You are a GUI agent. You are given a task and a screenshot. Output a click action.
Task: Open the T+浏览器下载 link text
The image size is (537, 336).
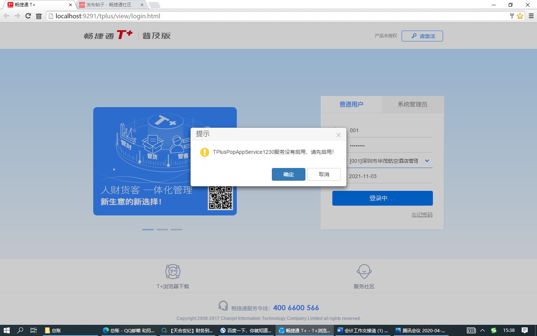coord(173,286)
